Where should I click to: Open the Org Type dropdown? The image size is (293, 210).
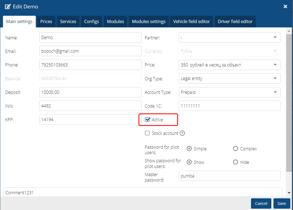[x=275, y=79]
